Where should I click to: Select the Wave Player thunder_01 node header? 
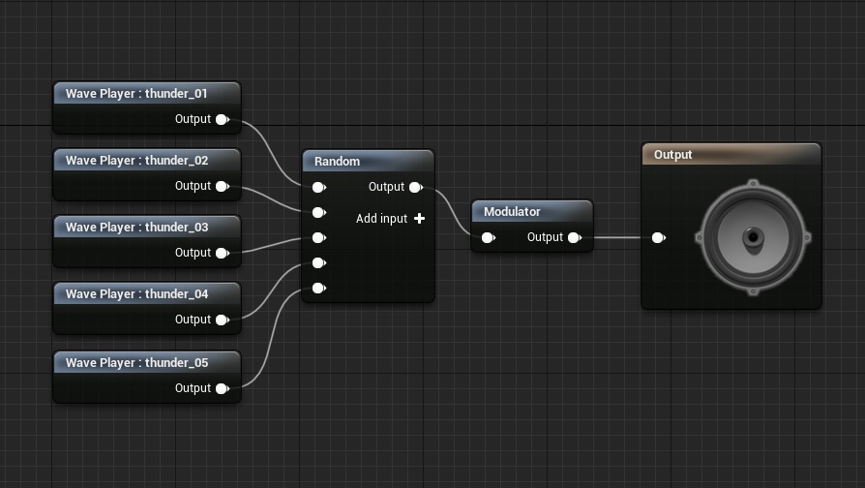click(146, 94)
